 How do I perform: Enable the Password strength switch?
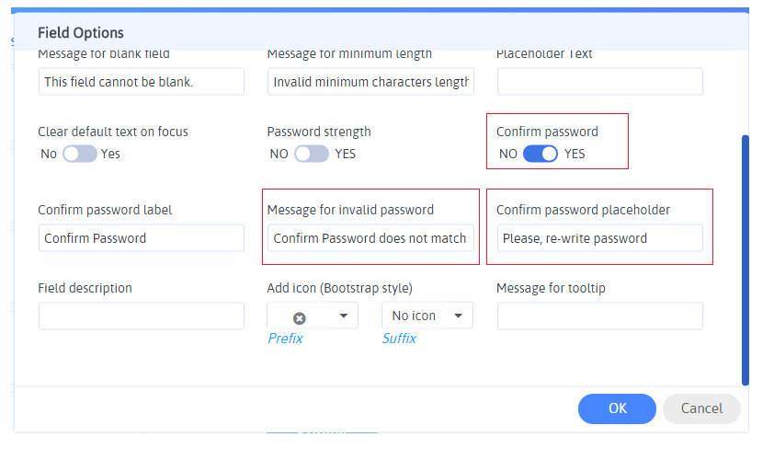pyautogui.click(x=311, y=154)
